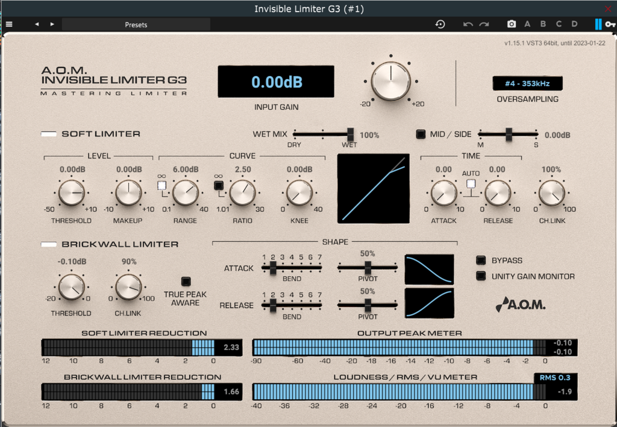Click the Input Gain knob
The height and width of the screenshot is (427, 617).
(390, 81)
